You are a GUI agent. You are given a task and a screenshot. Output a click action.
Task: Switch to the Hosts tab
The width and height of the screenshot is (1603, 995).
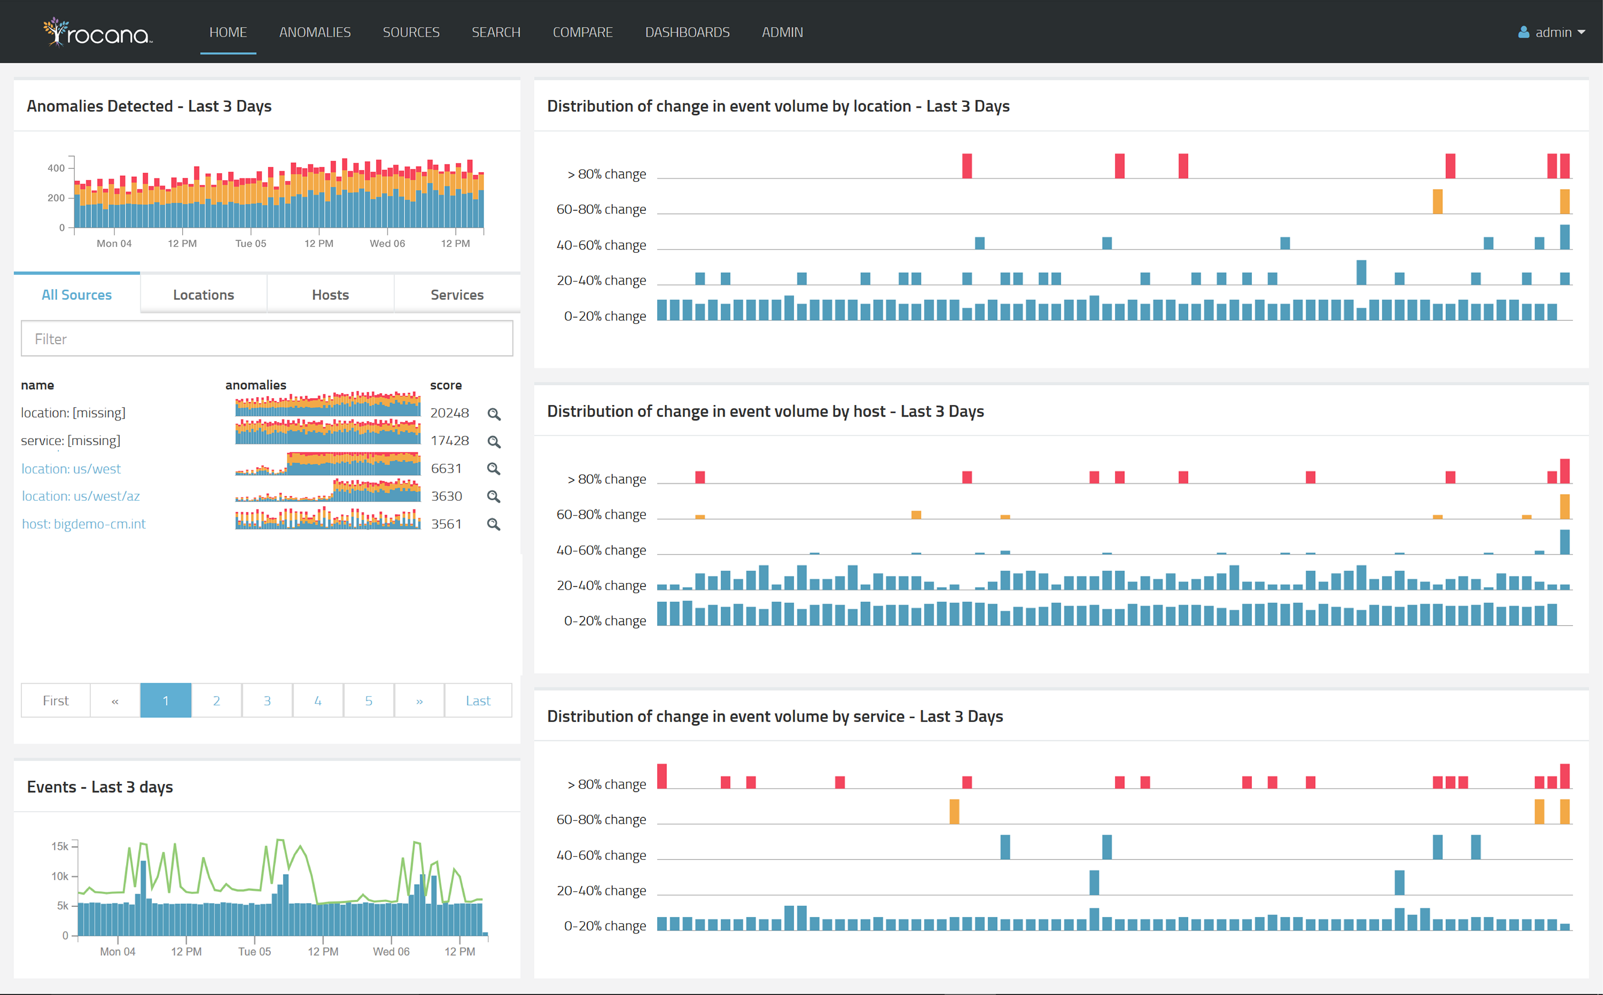[330, 295]
